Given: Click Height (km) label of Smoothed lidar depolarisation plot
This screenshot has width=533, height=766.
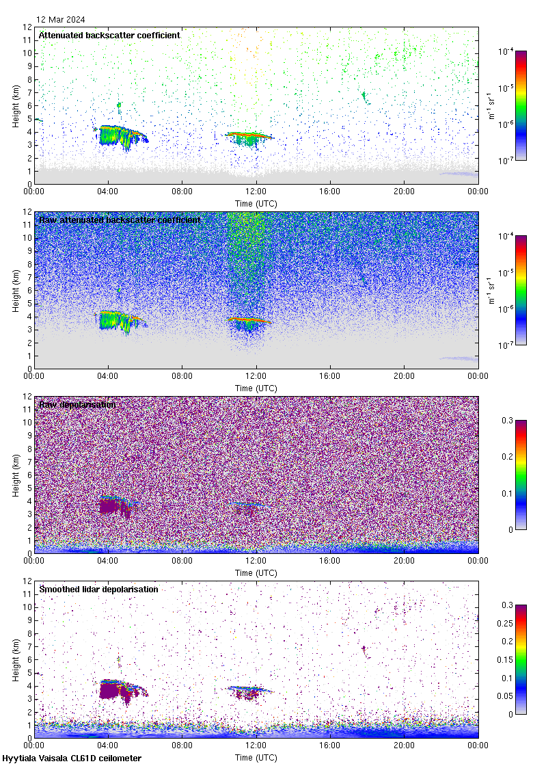Looking at the screenshot, I should (x=16, y=659).
